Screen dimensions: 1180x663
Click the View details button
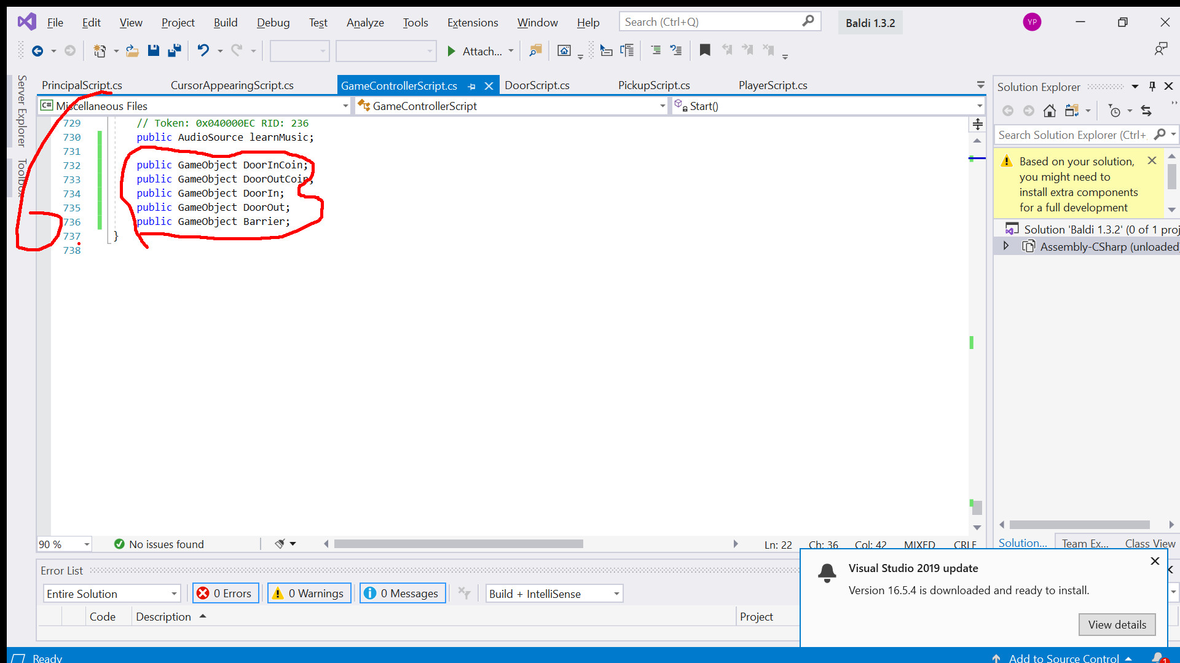click(1117, 625)
